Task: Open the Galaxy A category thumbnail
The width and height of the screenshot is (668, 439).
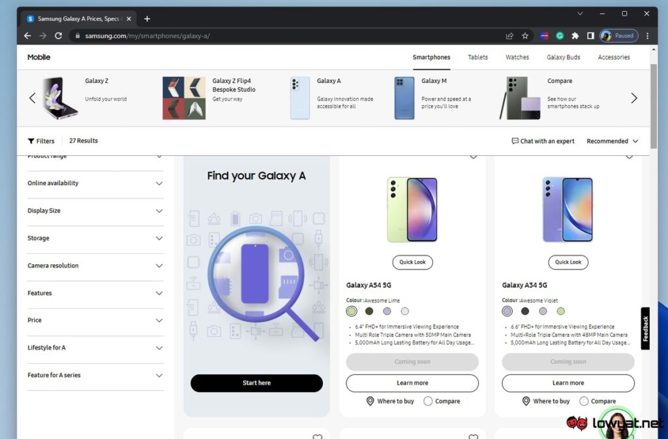Action: [x=300, y=98]
